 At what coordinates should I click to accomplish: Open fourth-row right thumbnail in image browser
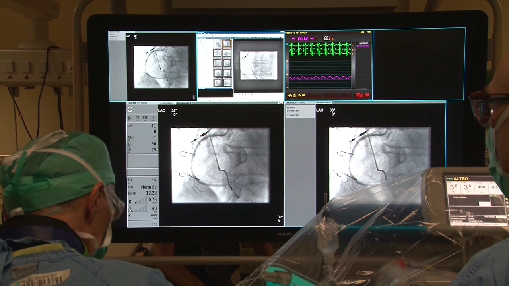coord(227,73)
